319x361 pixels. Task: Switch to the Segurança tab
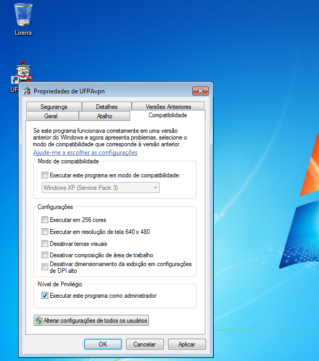pyautogui.click(x=54, y=107)
